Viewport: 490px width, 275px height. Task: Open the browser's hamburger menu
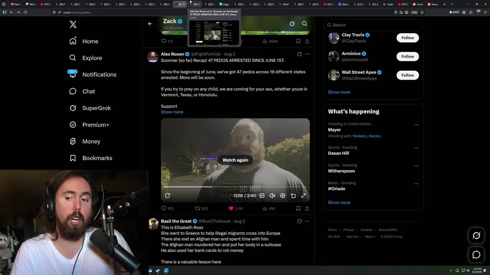485,12
